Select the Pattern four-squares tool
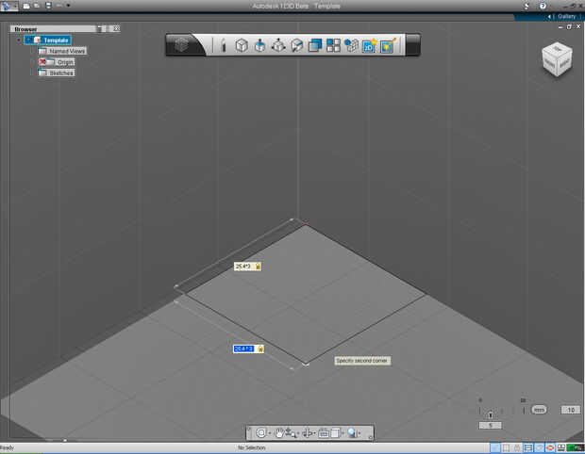Viewport: 585px width, 454px height. coord(333,45)
